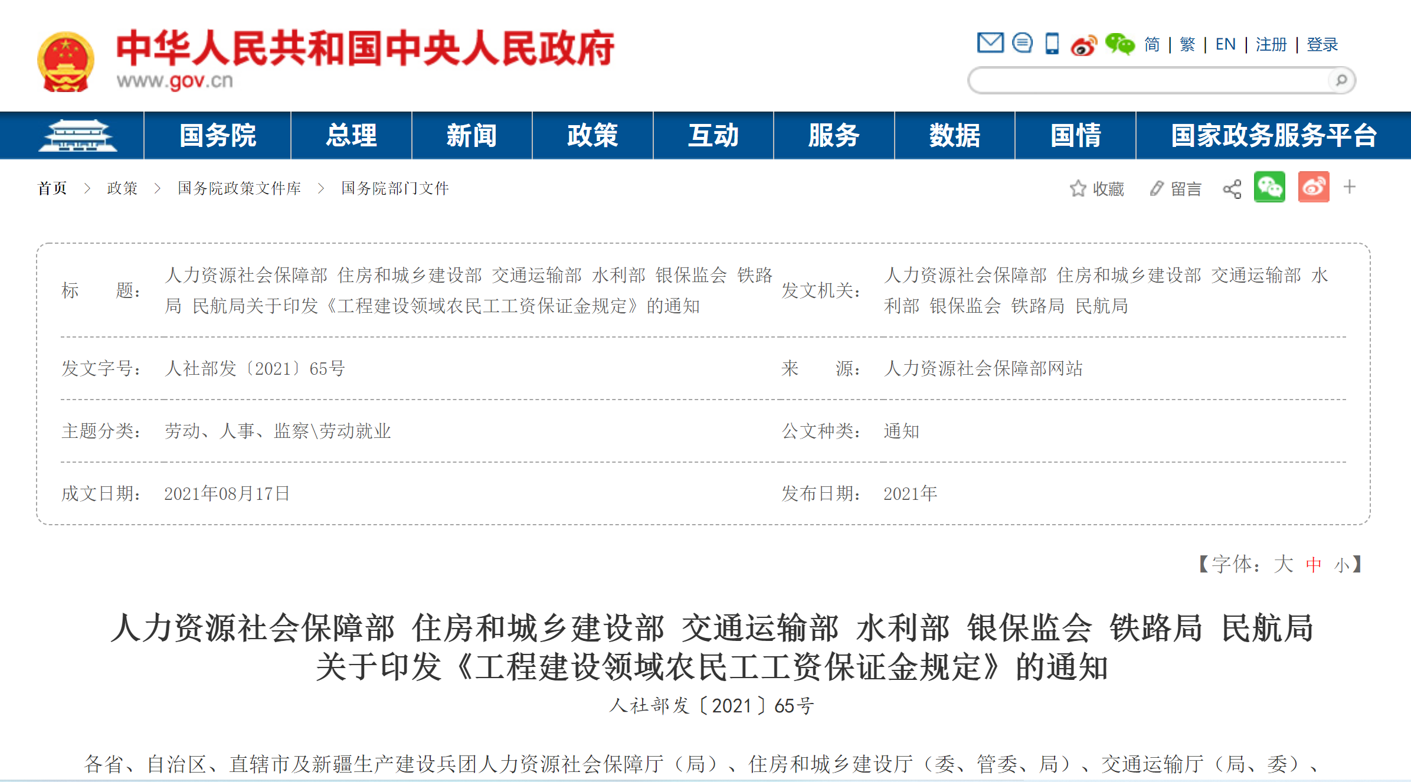Open the 新闻 navigation tab

click(472, 135)
